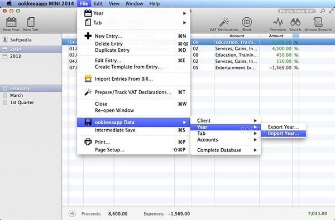The height and width of the screenshot is (220, 335).
Task: Expand the Client submenu arrow
Action: (x=255, y=121)
